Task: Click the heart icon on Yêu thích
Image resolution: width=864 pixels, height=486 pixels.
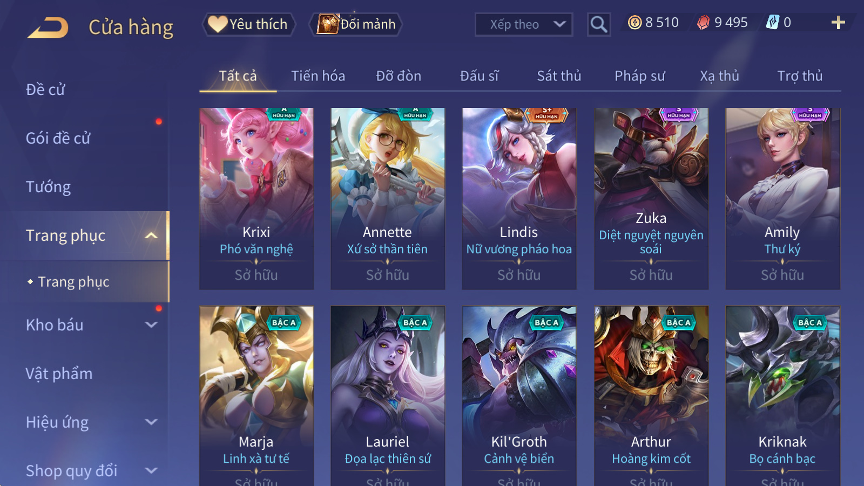Action: pyautogui.click(x=218, y=24)
